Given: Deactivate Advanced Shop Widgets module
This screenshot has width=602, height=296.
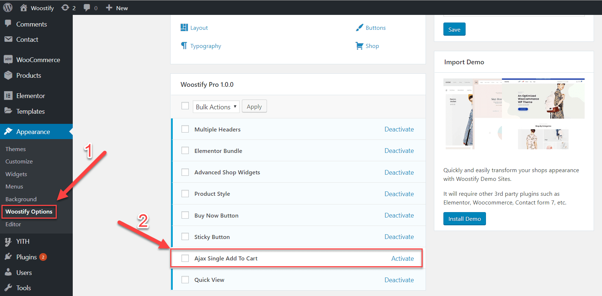Looking at the screenshot, I should (399, 172).
